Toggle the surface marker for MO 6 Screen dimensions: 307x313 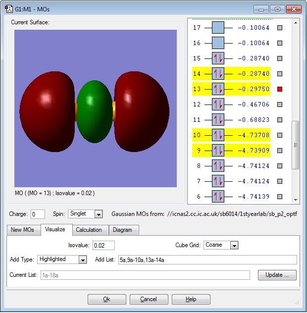coord(280,197)
